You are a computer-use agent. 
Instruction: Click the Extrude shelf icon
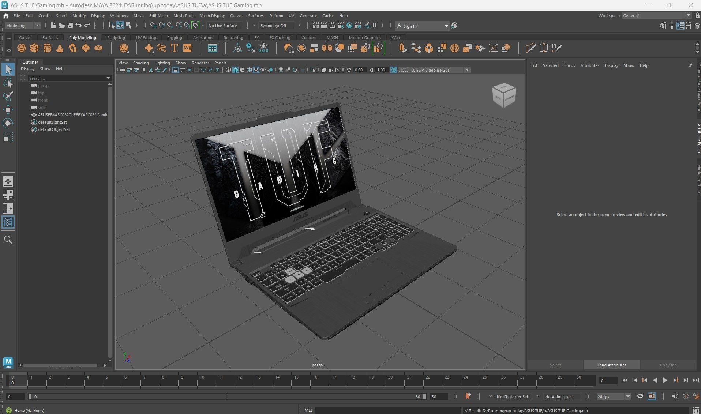403,48
